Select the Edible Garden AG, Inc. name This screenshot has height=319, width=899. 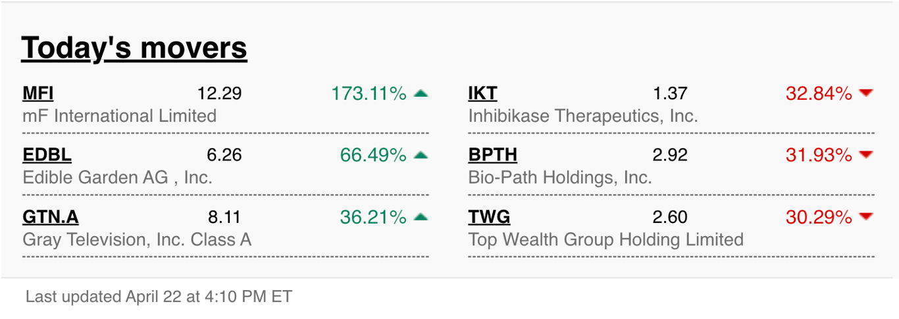[x=117, y=178]
